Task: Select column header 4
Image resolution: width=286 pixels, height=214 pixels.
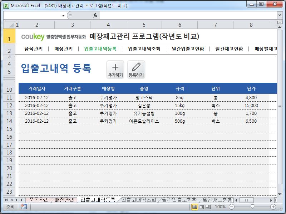Action: coord(108,25)
